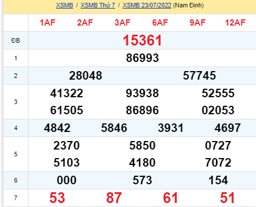Click third prize number 41322
This screenshot has height=207, width=256.
[x=67, y=93]
